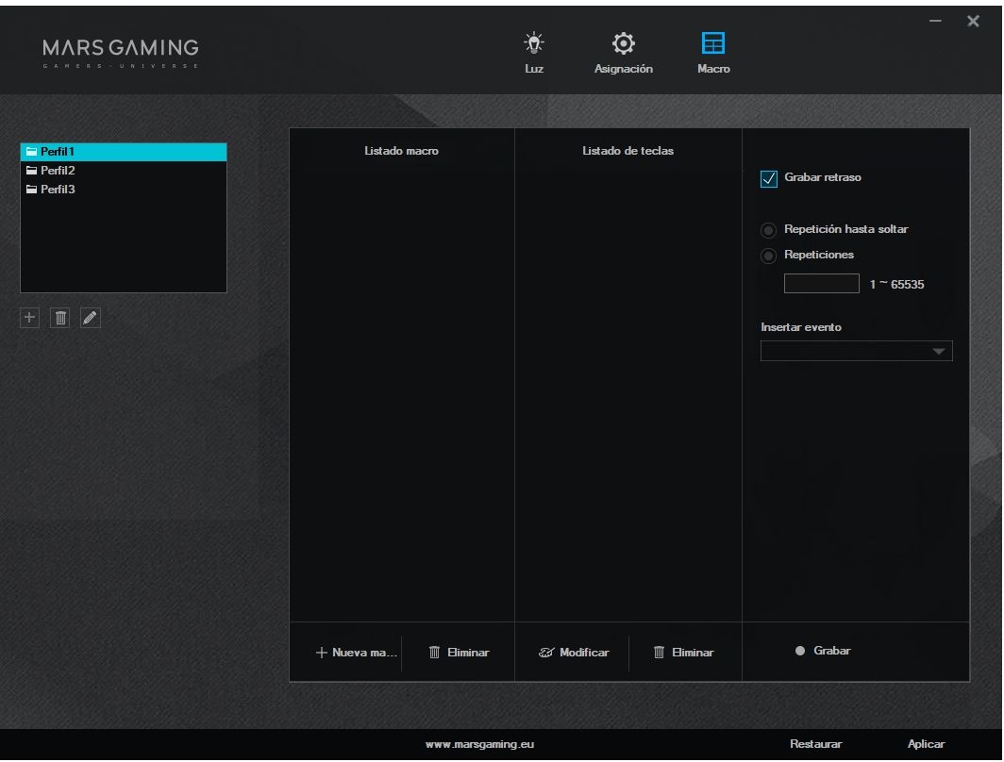This screenshot has width=1004, height=762.
Task: Expand the Insertar evento dropdown
Action: [856, 351]
